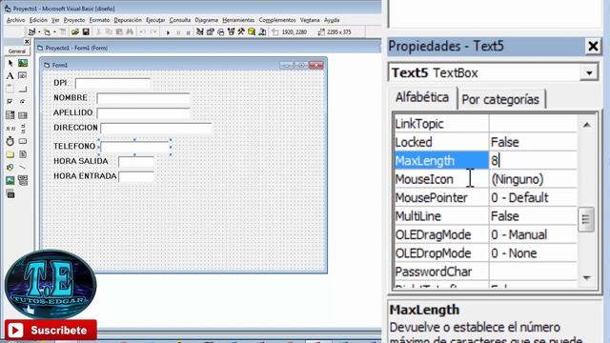Select the MousePointer property row

(x=485, y=198)
